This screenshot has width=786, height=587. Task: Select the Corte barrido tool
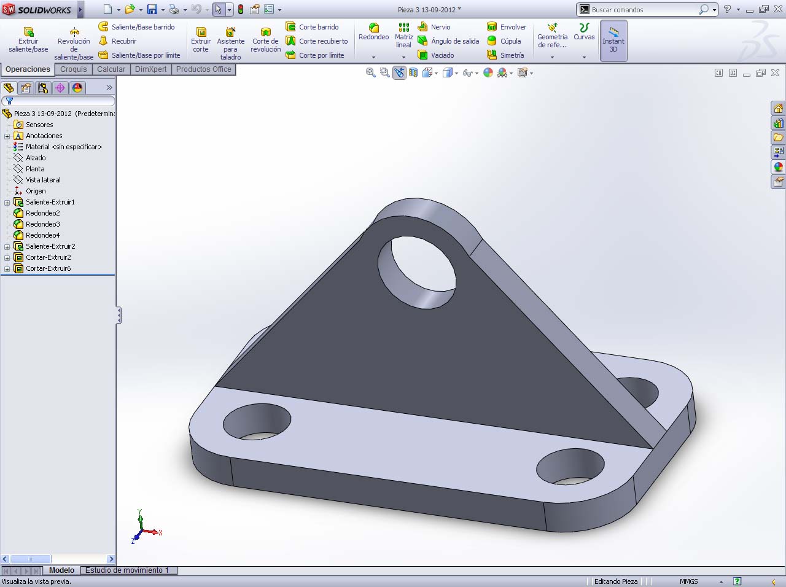point(313,27)
